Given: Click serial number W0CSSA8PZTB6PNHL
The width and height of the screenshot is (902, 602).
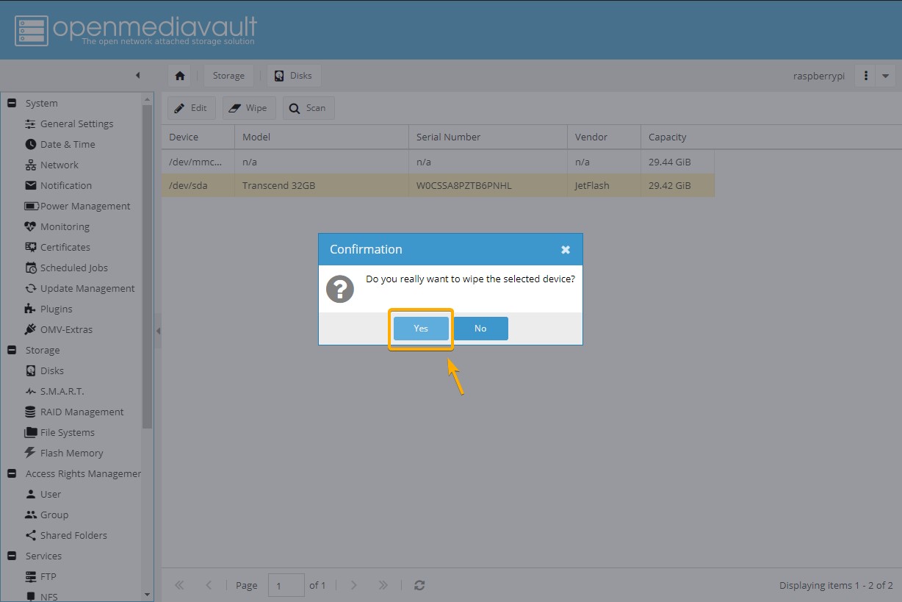Looking at the screenshot, I should click(463, 186).
